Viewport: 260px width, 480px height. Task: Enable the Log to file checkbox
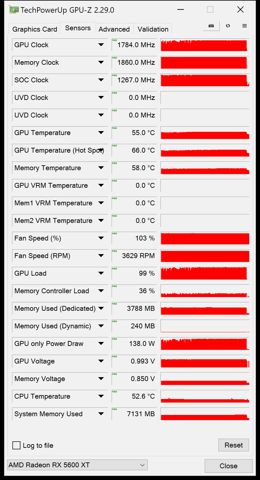[16, 445]
